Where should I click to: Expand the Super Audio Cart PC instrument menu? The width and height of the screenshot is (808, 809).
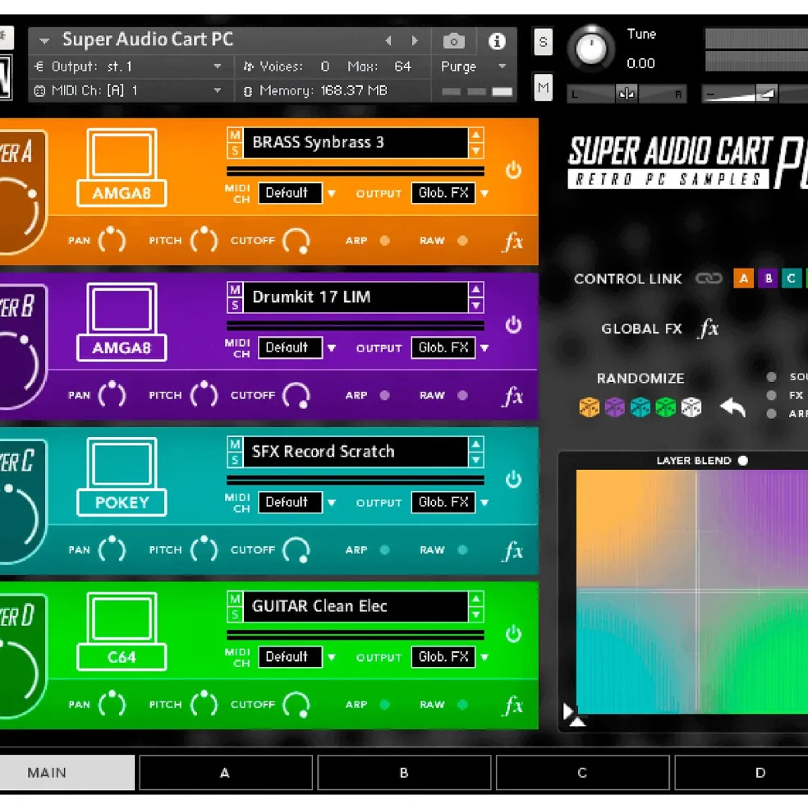point(44,40)
